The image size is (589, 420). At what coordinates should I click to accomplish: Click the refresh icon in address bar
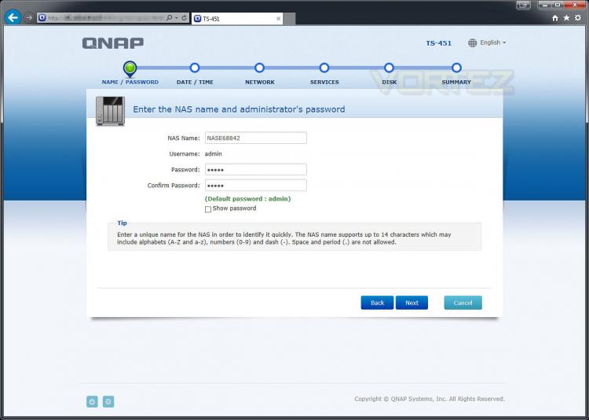coord(184,17)
